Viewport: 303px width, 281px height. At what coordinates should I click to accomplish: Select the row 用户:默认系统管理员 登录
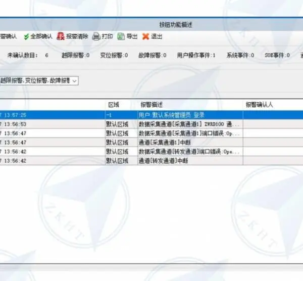(x=151, y=115)
